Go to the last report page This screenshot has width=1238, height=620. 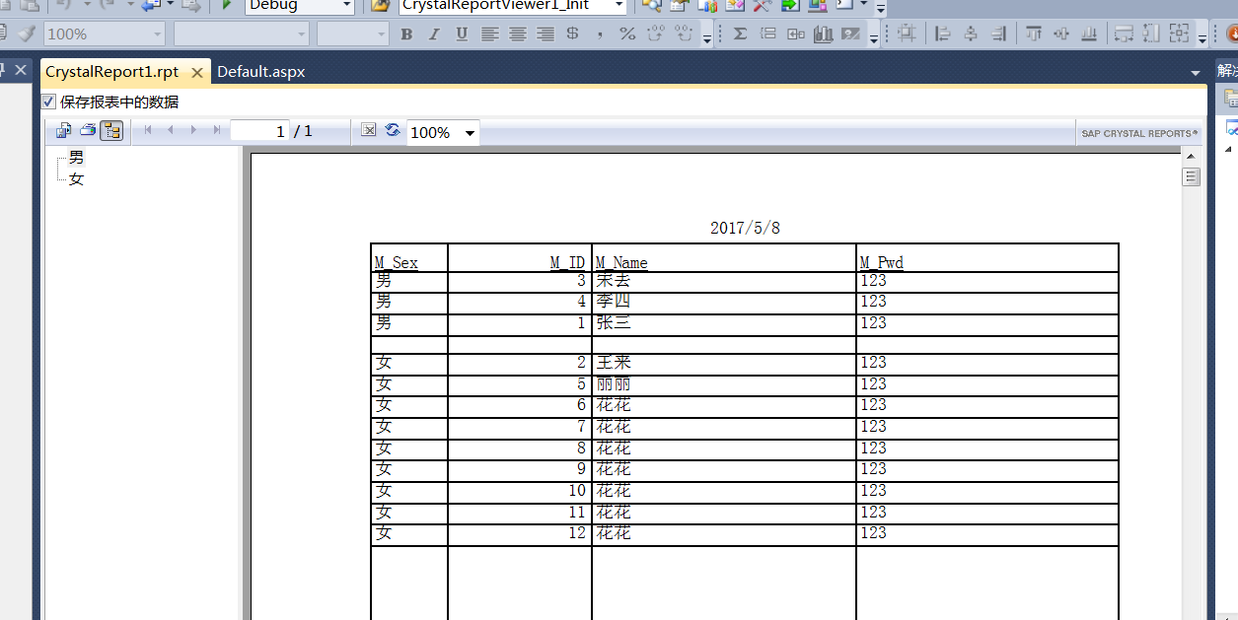tap(216, 130)
